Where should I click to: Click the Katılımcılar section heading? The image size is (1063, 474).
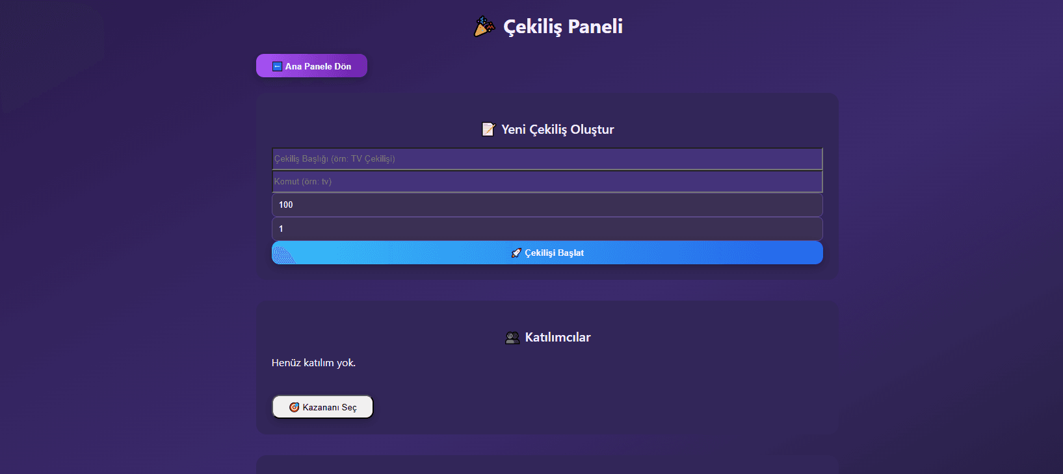[x=558, y=338]
